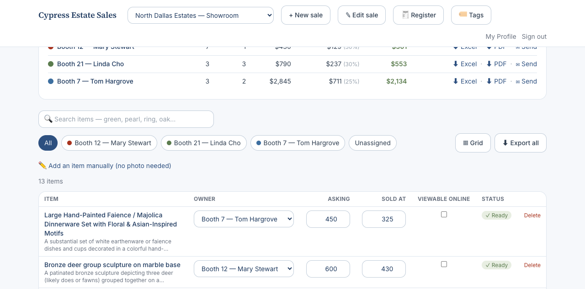Click Booth 7 — Tom Hargrove summary row name
This screenshot has width=585, height=289.
(95, 81)
